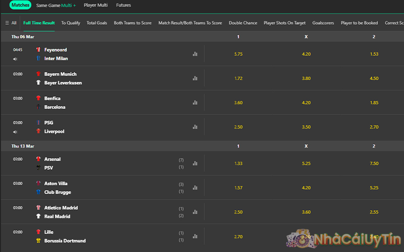Select Barcelona win odds 1.85
Screen dimensions: 404x252
tap(374, 102)
